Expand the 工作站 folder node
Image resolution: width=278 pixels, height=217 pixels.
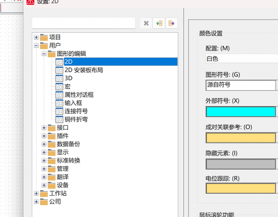click(36, 193)
